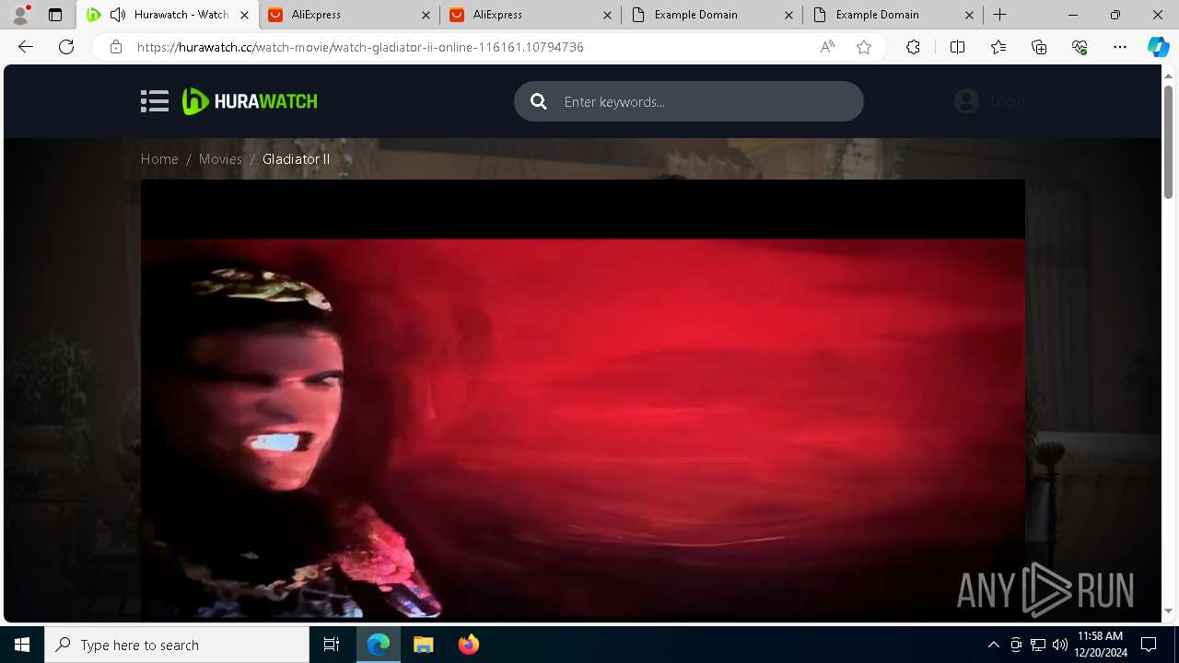Image resolution: width=1179 pixels, height=663 pixels.
Task: Open the Login link
Action: pyautogui.click(x=1008, y=101)
